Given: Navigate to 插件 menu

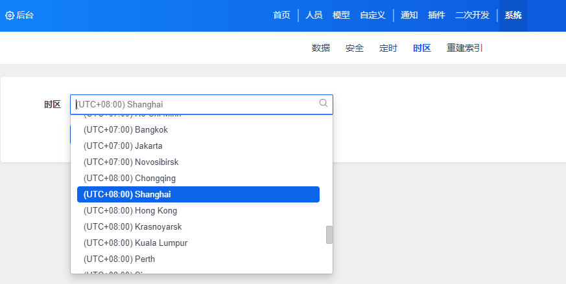Looking at the screenshot, I should 436,16.
